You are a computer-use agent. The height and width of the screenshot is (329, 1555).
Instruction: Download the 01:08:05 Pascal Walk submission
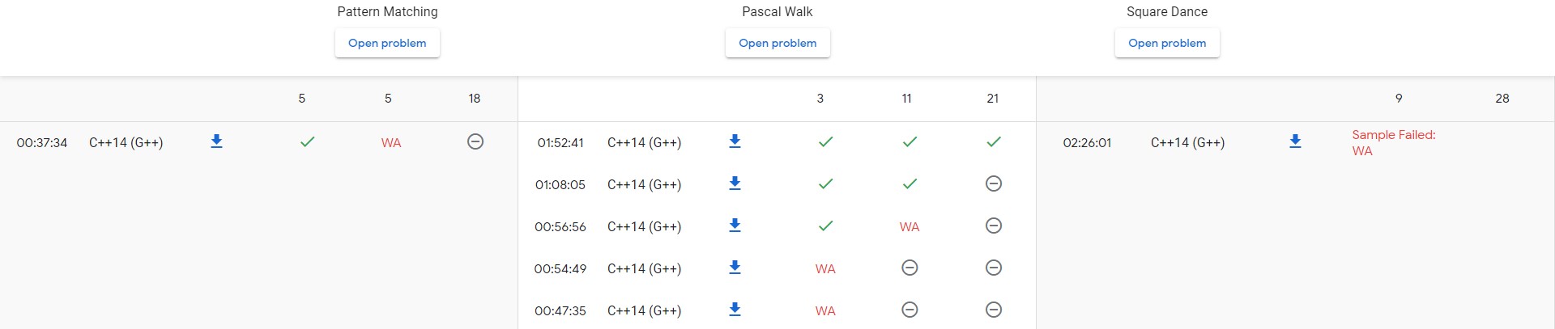(x=735, y=184)
